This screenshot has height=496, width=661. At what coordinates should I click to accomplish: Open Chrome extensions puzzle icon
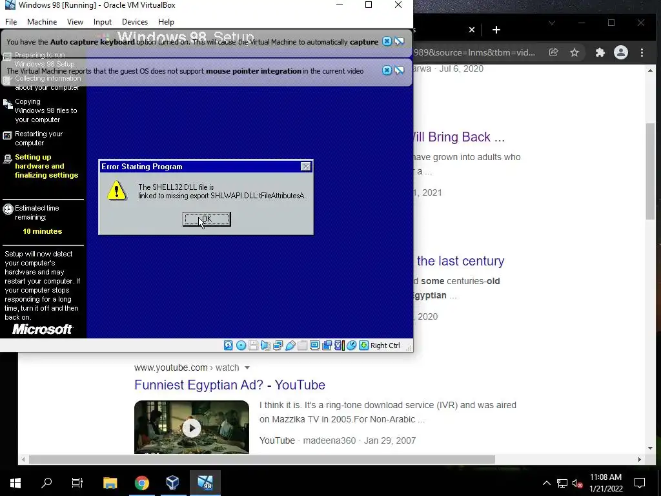pos(600,52)
